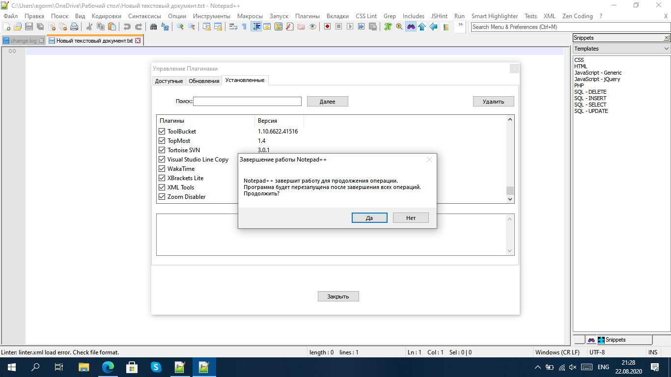671x377 pixels.
Task: Click the New file toolbar icon
Action: click(6, 27)
